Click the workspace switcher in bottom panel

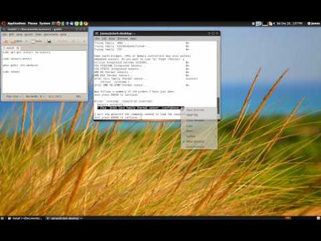(x=288, y=218)
